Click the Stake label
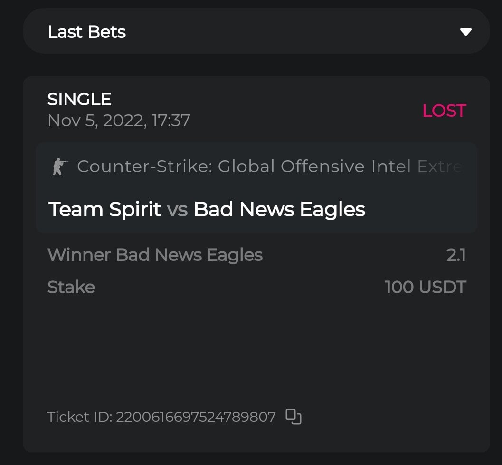The width and height of the screenshot is (502, 465). coord(71,287)
